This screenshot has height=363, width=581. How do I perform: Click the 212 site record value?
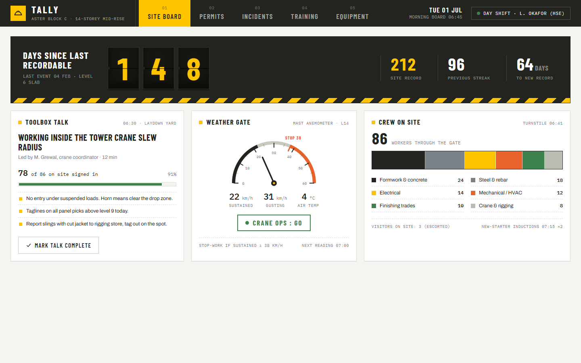pyautogui.click(x=403, y=65)
